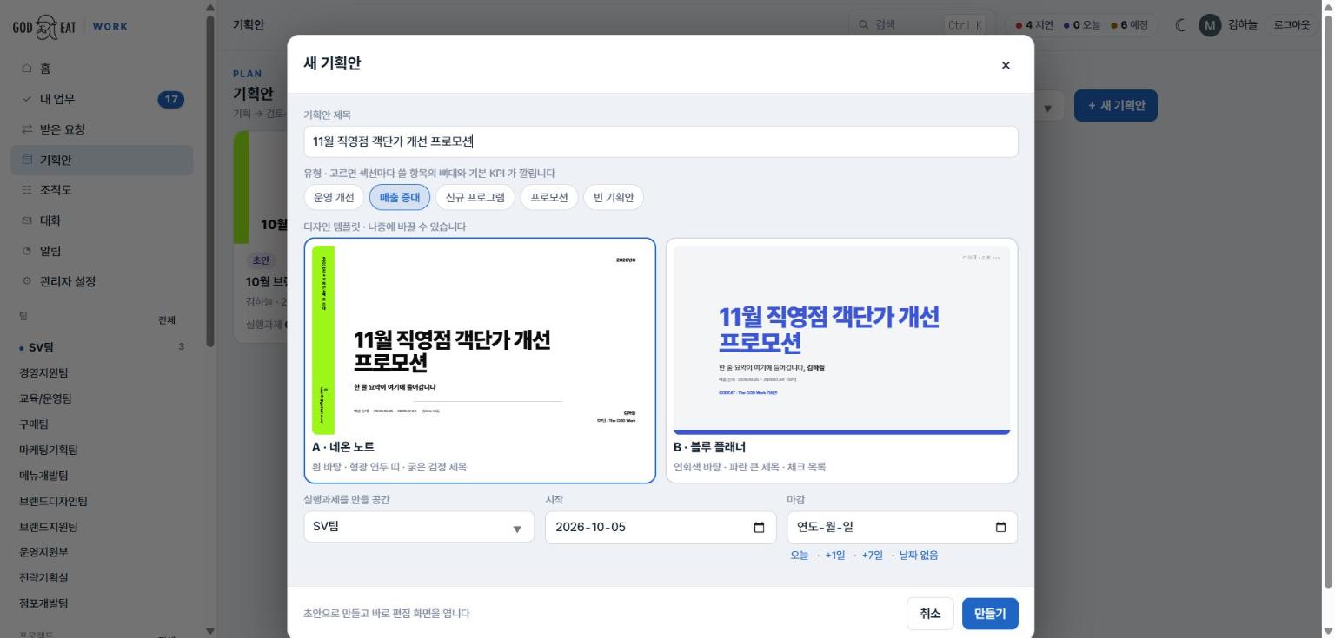
Task: Click 전체 next to 팀 heading
Action: 167,319
